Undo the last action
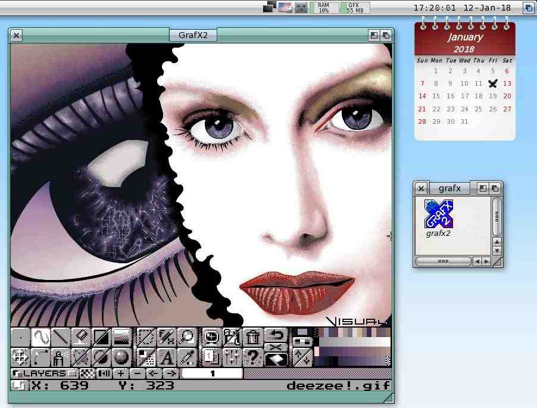 [276, 335]
